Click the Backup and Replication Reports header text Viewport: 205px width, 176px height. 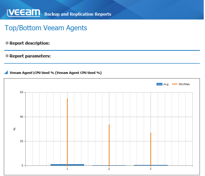78,14
